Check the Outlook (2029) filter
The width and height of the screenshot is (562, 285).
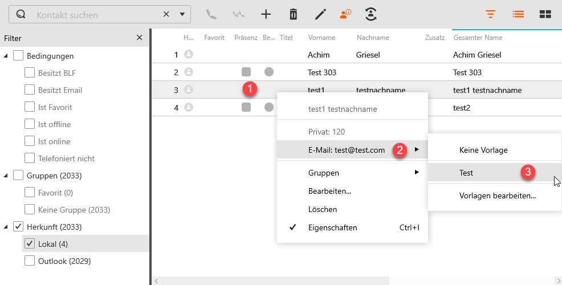[30, 260]
